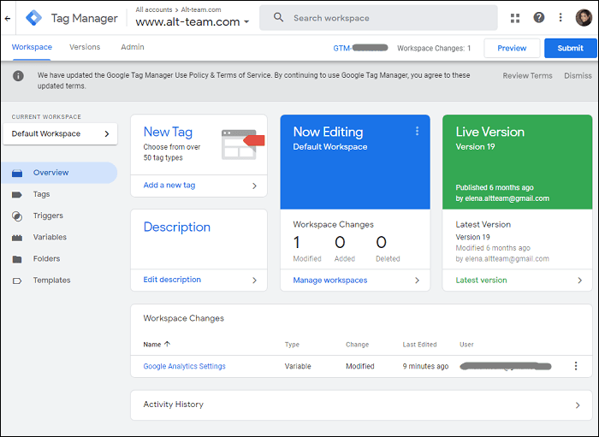Click the search magnifier icon

[x=278, y=17]
